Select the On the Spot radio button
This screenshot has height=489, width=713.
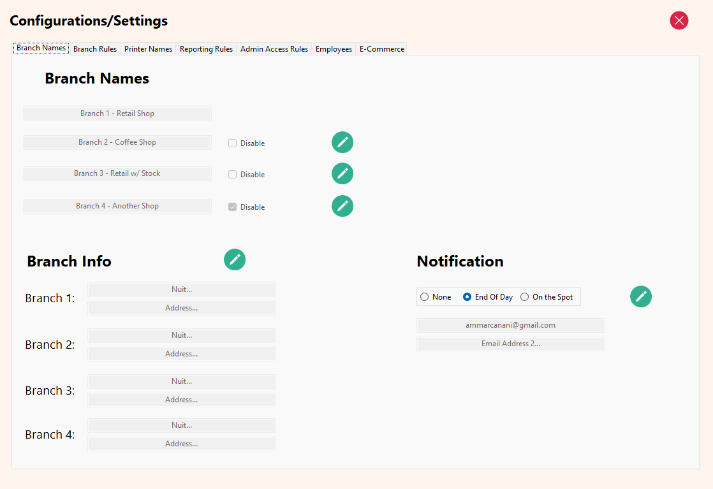pyautogui.click(x=524, y=296)
